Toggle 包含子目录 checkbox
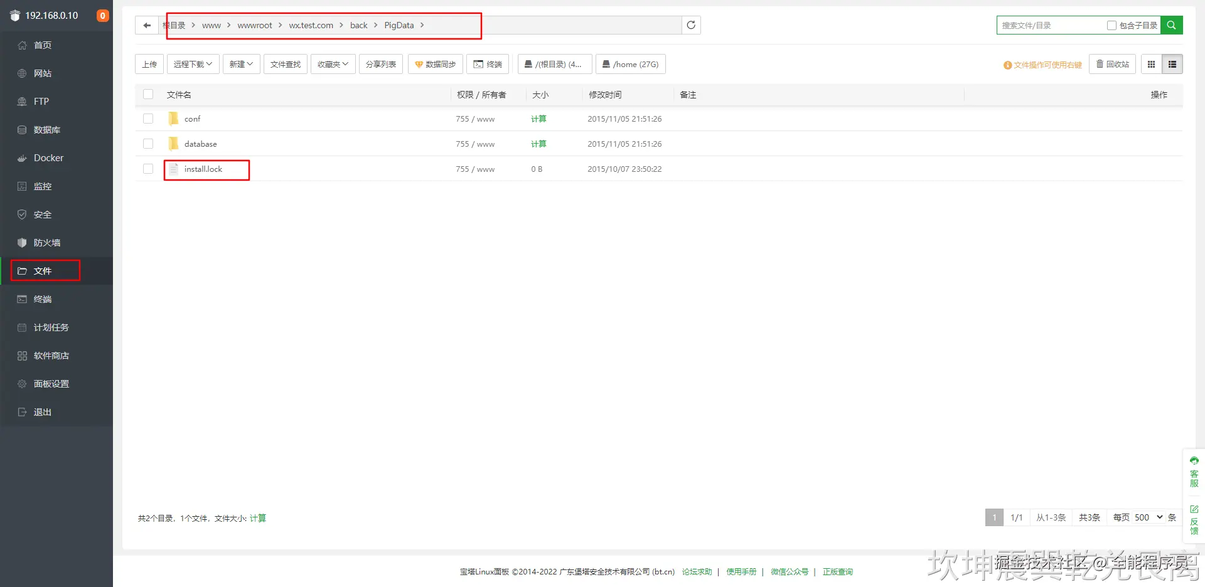This screenshot has height=587, width=1205. coord(1111,26)
